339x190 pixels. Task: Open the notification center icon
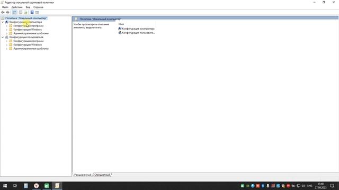click(x=332, y=186)
